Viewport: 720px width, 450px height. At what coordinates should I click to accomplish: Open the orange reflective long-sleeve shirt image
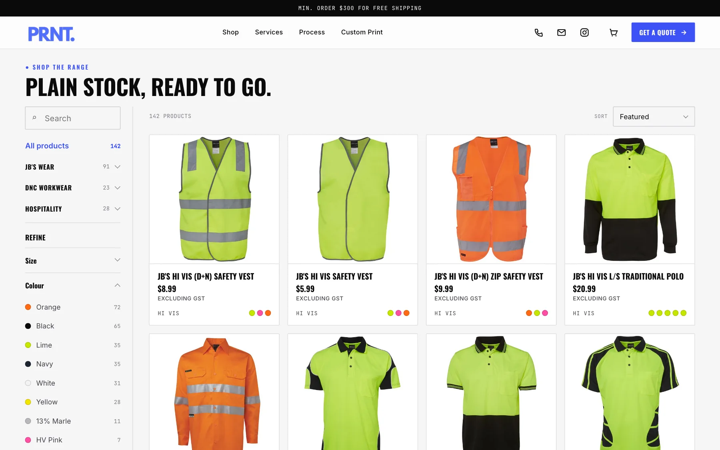pos(214,392)
